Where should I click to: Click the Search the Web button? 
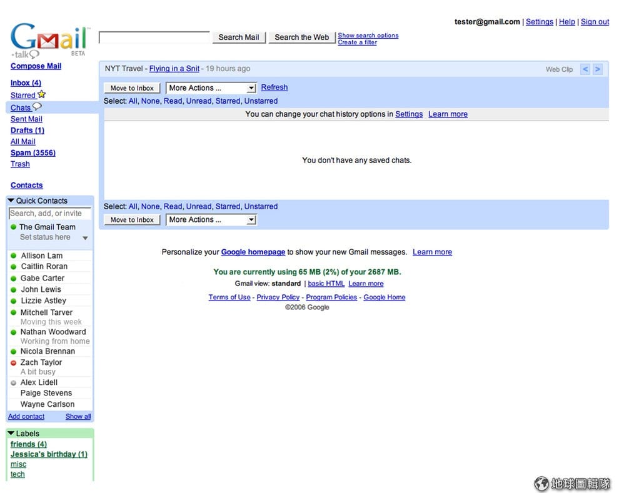pyautogui.click(x=301, y=37)
